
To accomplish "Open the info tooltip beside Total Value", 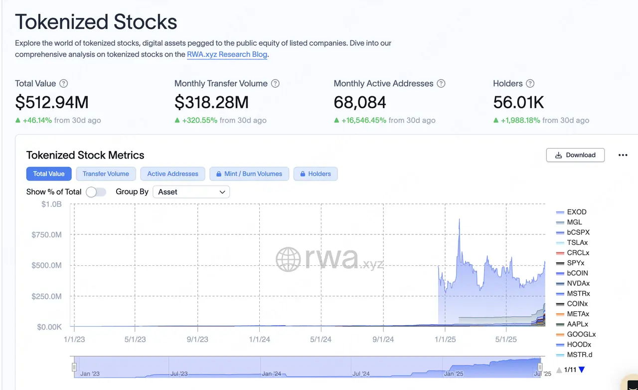I will pos(63,84).
